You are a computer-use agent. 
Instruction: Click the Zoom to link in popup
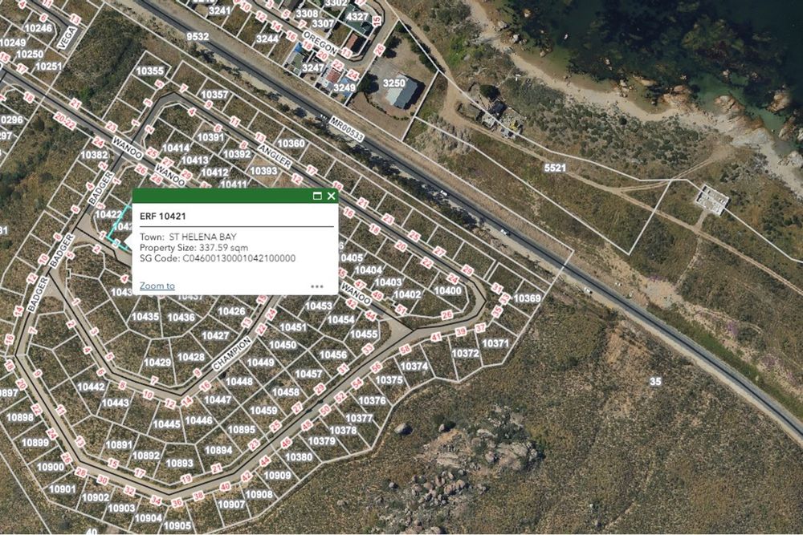point(157,286)
